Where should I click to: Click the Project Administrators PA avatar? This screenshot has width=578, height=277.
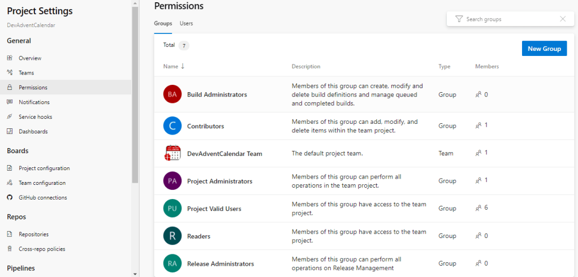click(172, 181)
